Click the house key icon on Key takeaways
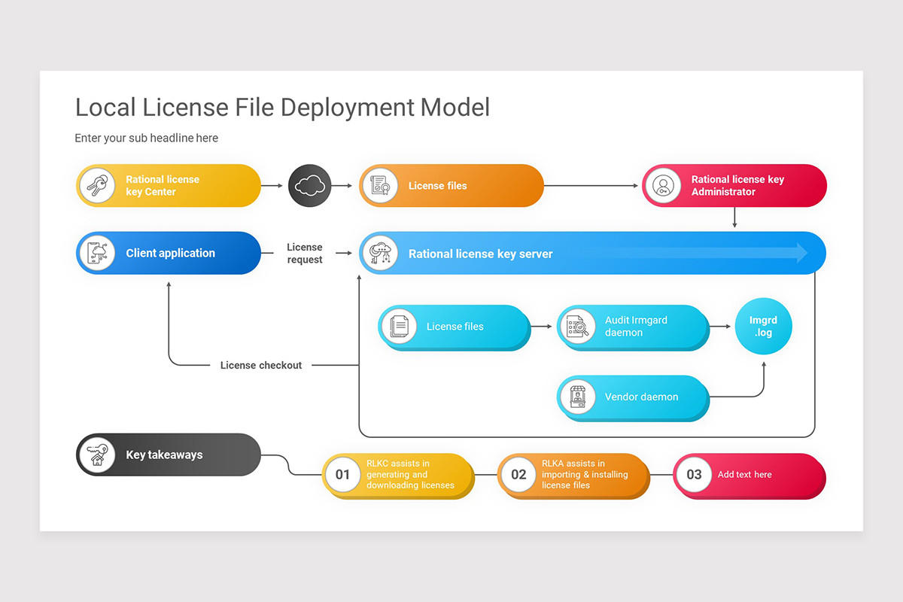Viewport: 903px width, 602px height. (97, 455)
